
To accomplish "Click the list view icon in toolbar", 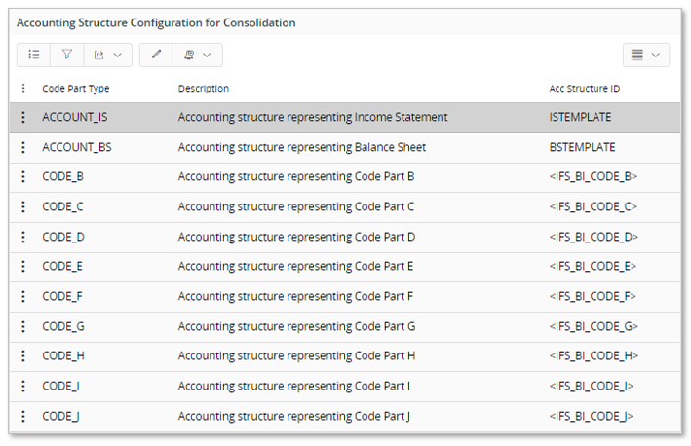I will click(x=34, y=55).
